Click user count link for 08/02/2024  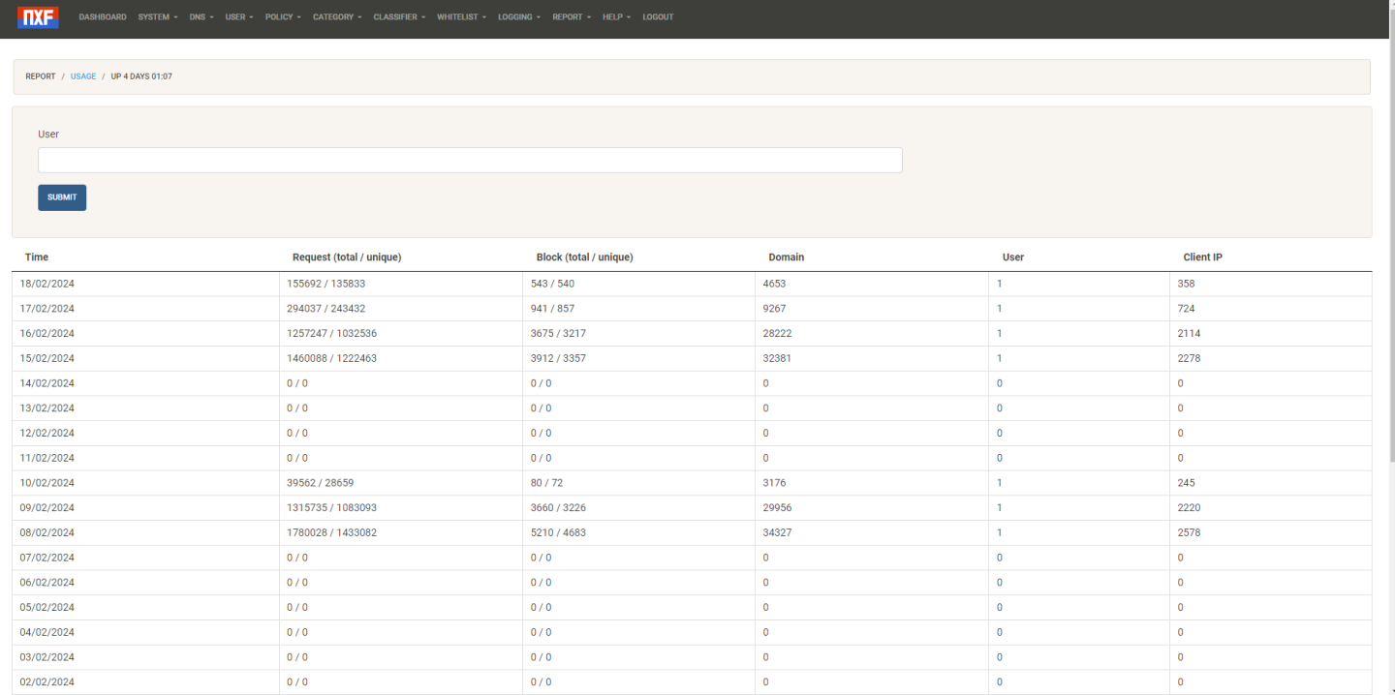[1000, 532]
